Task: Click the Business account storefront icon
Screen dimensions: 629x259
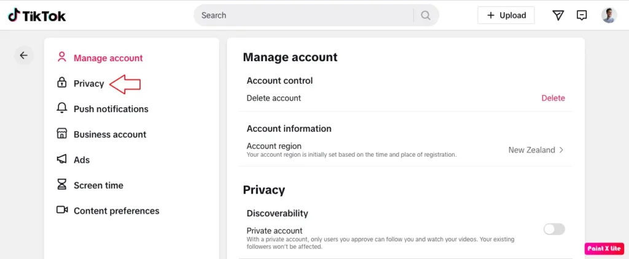Action: (61, 134)
